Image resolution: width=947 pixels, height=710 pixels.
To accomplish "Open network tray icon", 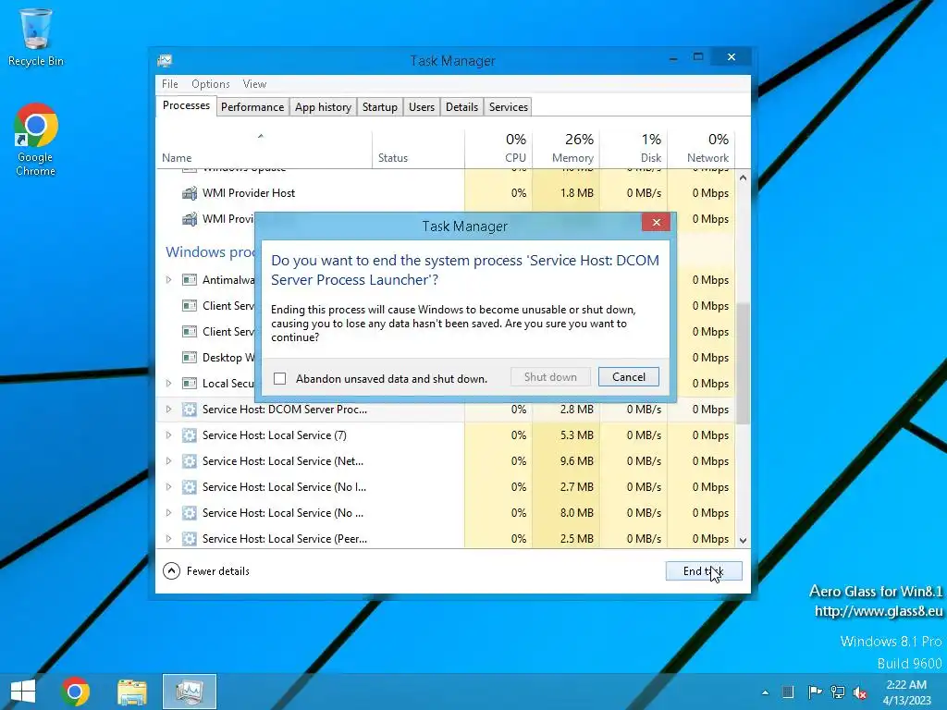I will [x=838, y=692].
